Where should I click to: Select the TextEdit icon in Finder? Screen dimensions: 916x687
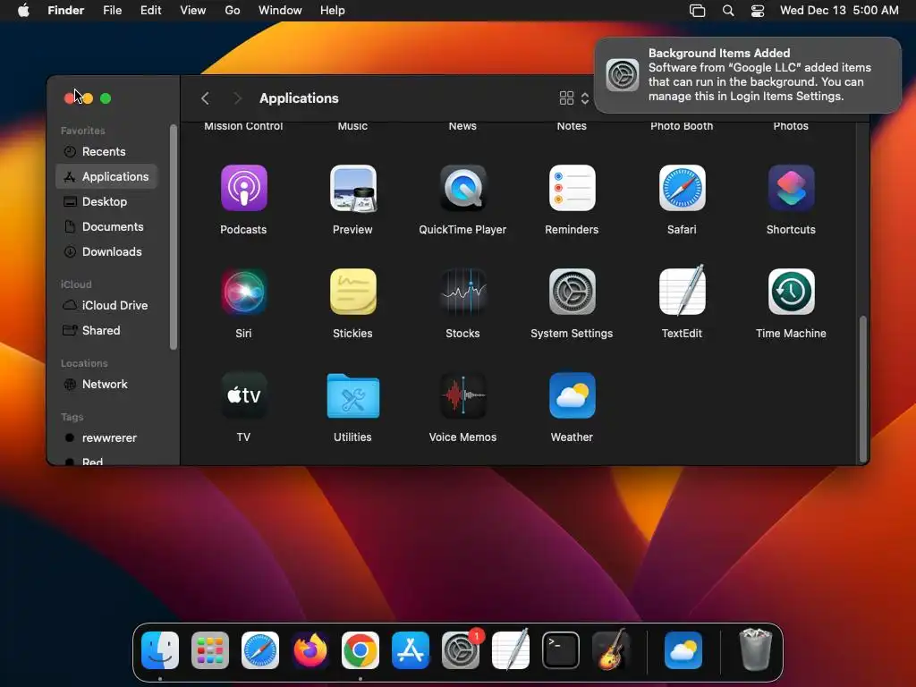click(x=682, y=291)
